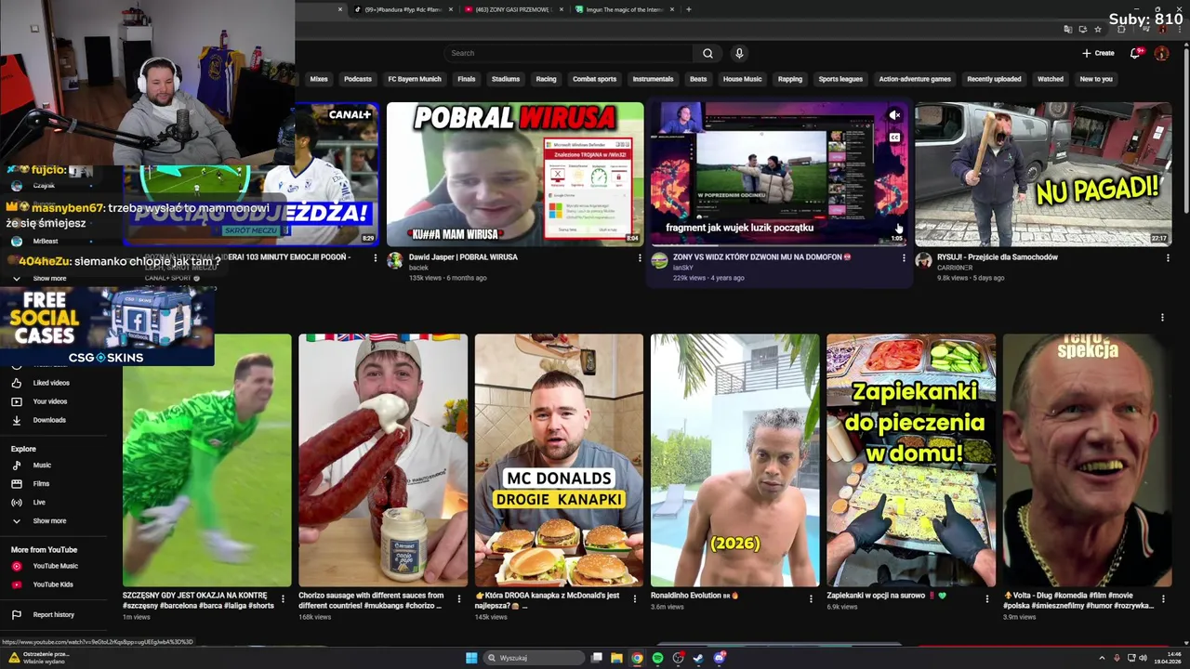Select the Mixes filter chip
Image resolution: width=1190 pixels, height=669 pixels.
point(319,79)
